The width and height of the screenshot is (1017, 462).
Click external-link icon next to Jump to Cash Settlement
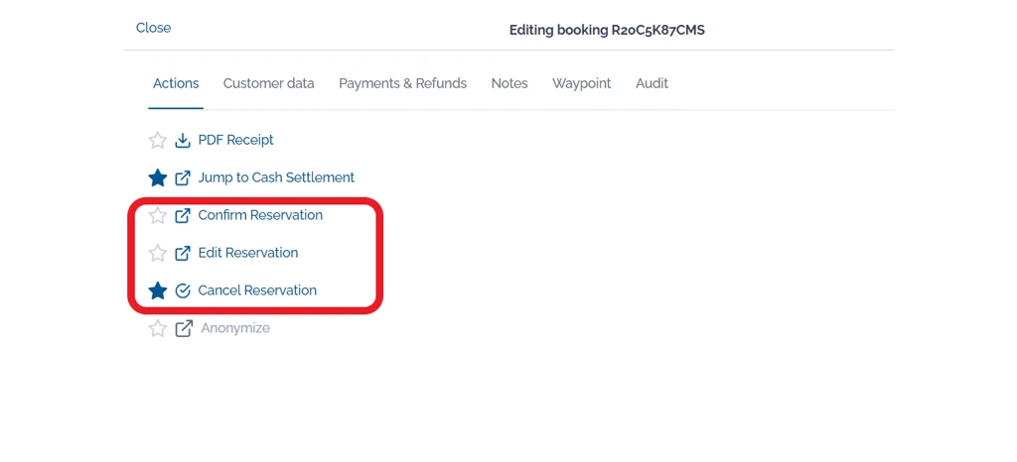click(x=184, y=177)
